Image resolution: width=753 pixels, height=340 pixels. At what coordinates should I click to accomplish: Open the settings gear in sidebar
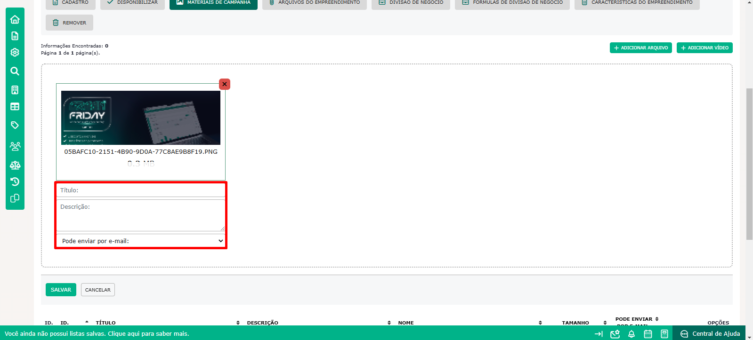click(15, 52)
